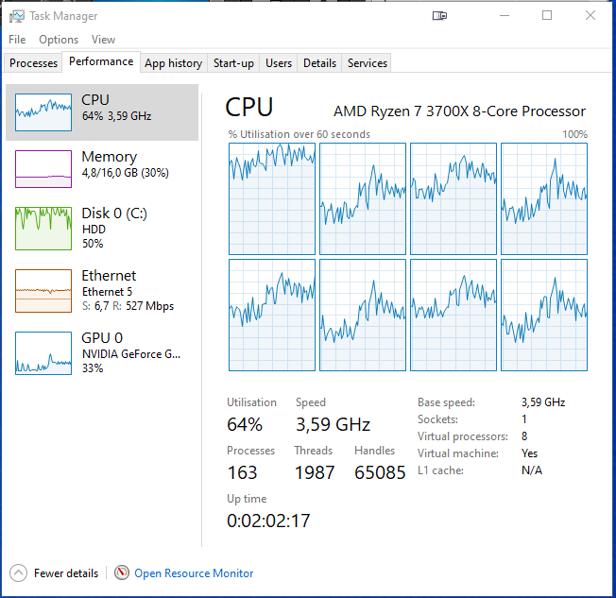Go to the Start-up tab

[233, 63]
